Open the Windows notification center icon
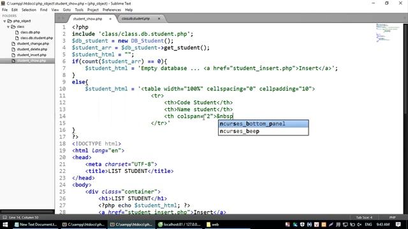The image size is (408, 229). [x=398, y=225]
